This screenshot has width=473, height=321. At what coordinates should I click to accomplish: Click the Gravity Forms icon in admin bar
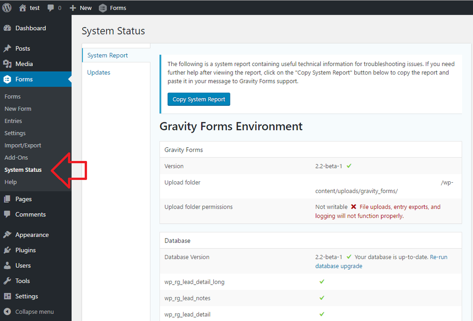pyautogui.click(x=103, y=8)
